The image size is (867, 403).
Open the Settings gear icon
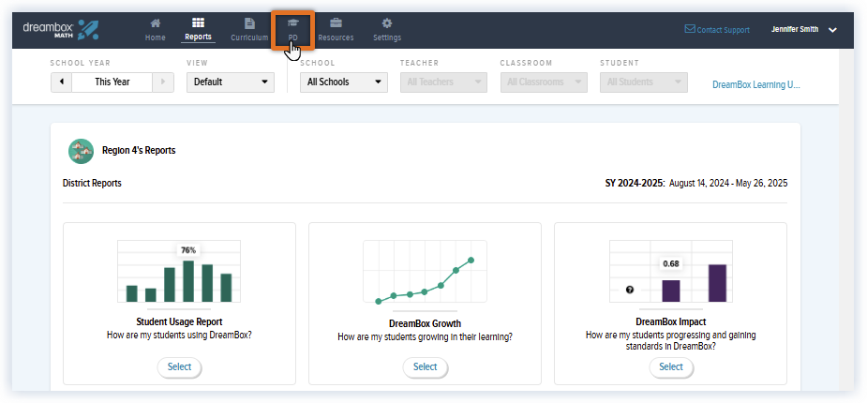click(387, 23)
